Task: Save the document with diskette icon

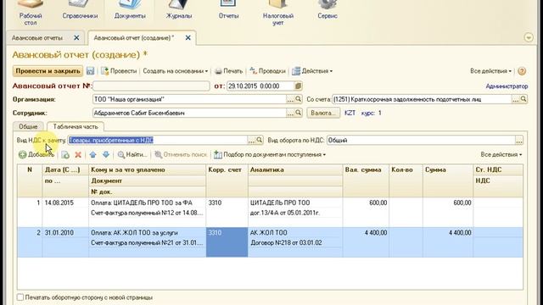Action: (x=91, y=71)
